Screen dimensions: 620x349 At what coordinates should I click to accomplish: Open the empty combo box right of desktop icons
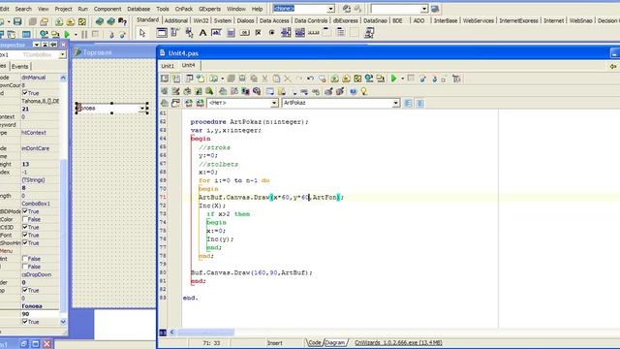click(x=424, y=9)
